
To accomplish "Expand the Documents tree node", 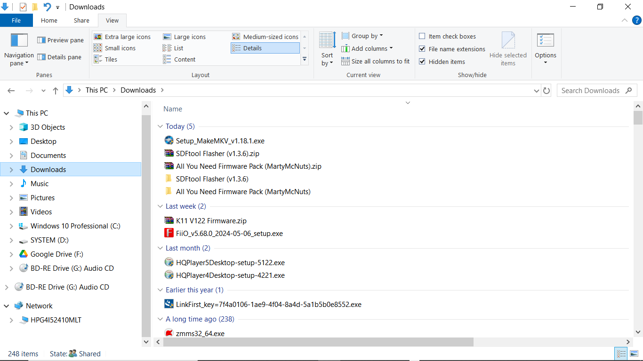I will (x=11, y=156).
